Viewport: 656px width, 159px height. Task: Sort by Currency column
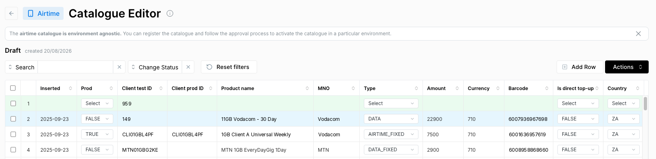click(498, 88)
